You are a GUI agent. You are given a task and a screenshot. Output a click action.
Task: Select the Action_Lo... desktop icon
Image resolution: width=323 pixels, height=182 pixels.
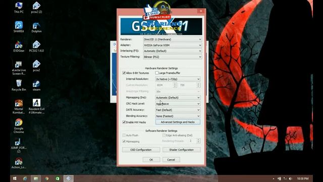[x=19, y=163]
